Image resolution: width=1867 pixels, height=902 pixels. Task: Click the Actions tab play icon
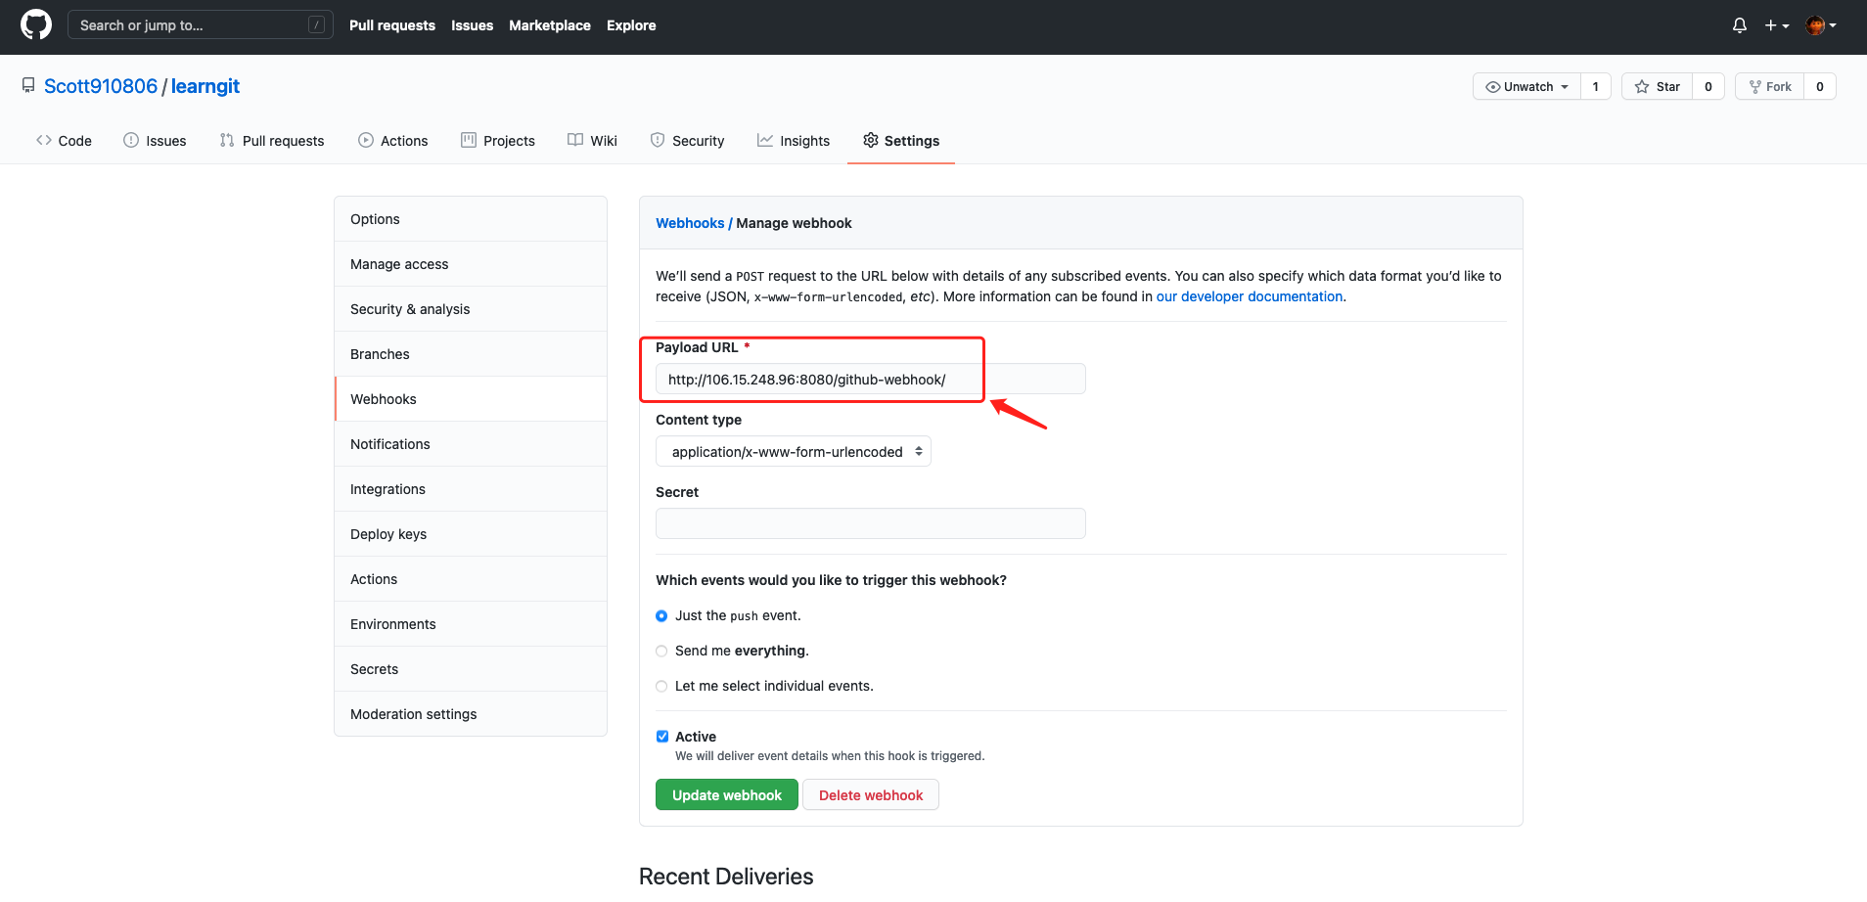[x=366, y=140]
